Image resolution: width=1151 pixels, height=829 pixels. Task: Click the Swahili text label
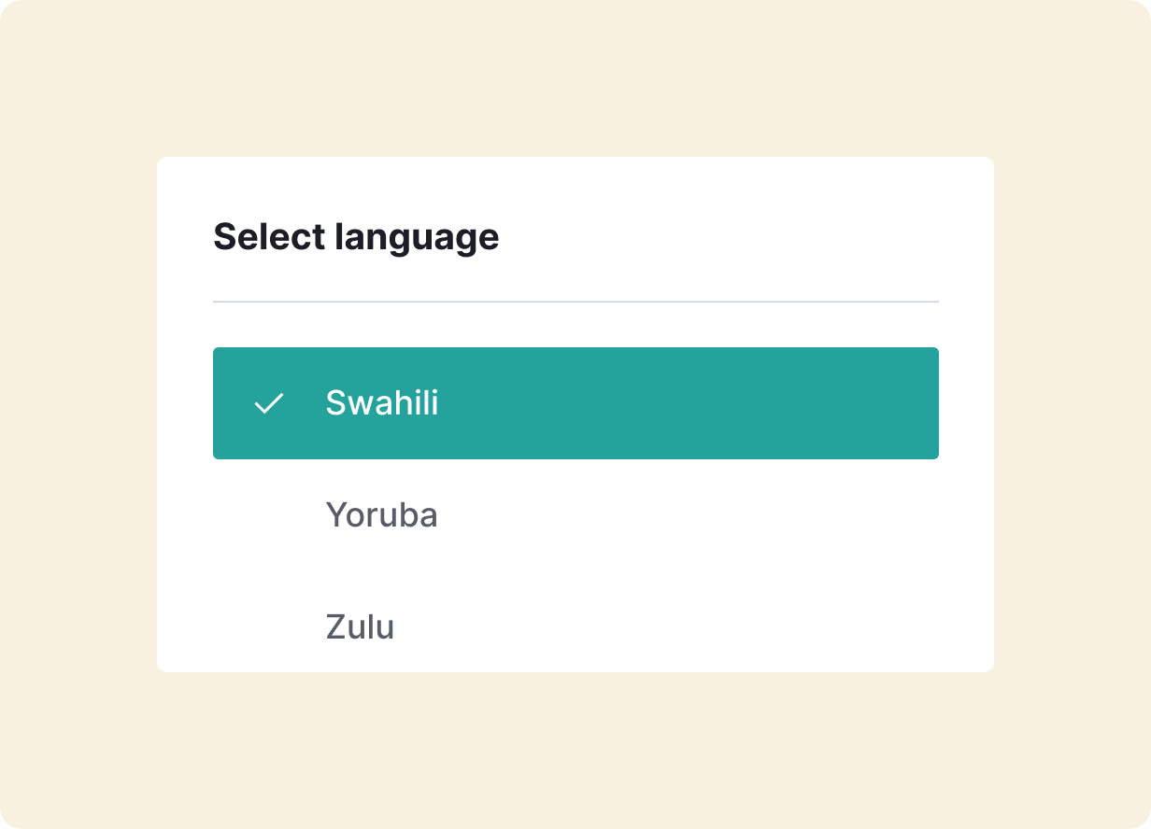(x=382, y=403)
